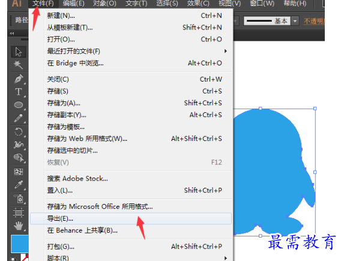Select the Type tool
Screen dimensions: 341x261
tap(19, 92)
